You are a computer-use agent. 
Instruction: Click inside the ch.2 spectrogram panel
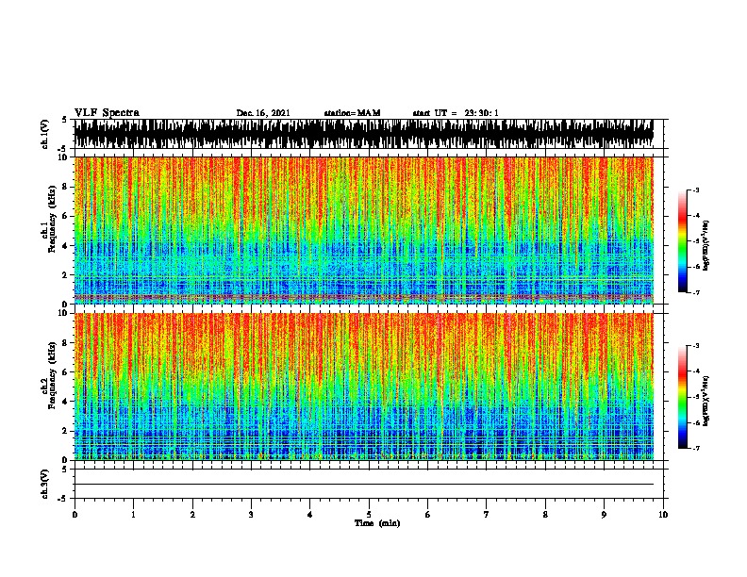[x=364, y=387]
